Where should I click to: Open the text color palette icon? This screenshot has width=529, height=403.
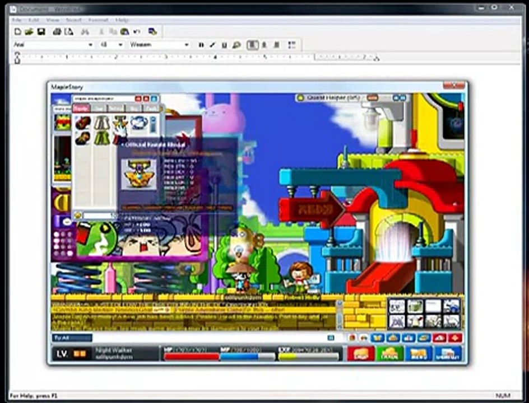[236, 45]
